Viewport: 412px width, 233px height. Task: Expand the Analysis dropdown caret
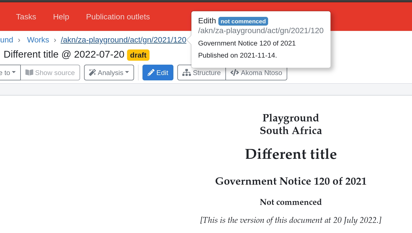[127, 72]
